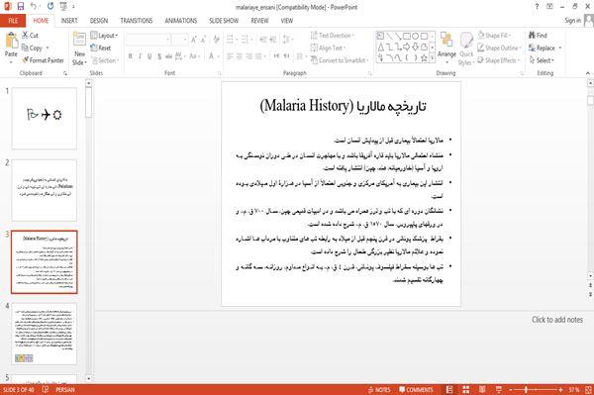Toggle Italic formatting
The height and width of the screenshot is (395, 594).
tap(140, 56)
